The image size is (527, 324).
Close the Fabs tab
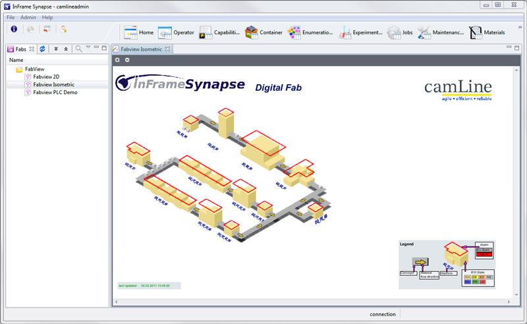coord(32,49)
